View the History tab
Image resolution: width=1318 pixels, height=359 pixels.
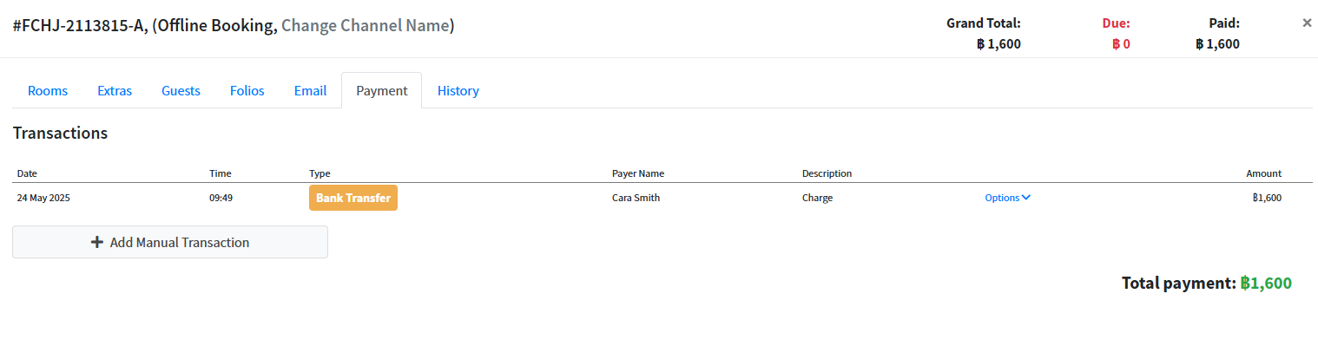(x=458, y=90)
